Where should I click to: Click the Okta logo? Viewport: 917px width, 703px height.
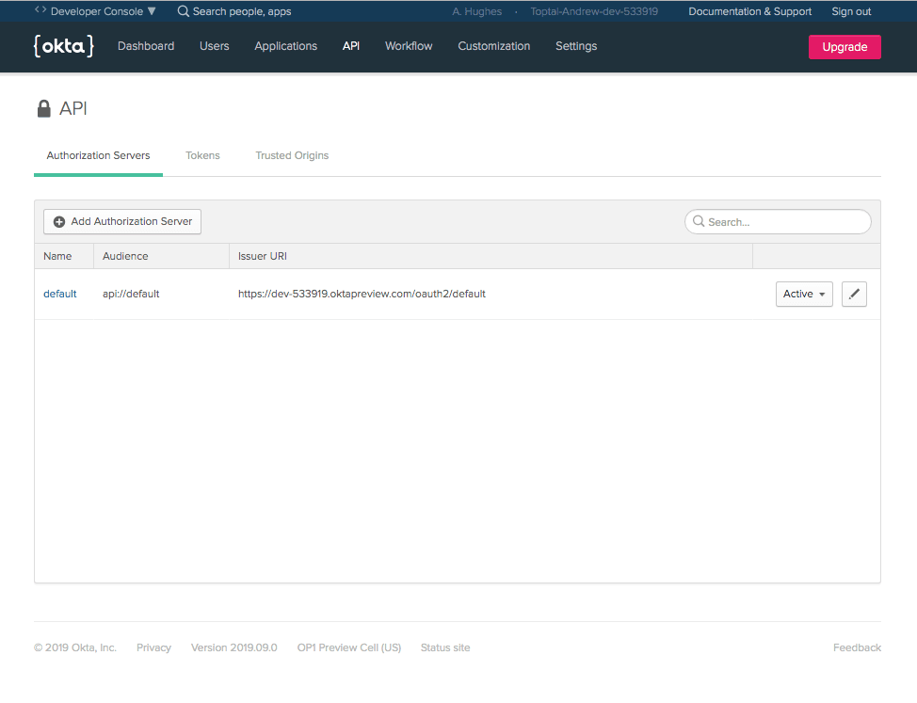[x=64, y=46]
